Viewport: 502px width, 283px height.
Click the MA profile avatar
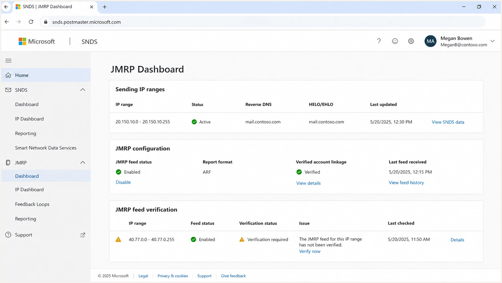(x=431, y=41)
